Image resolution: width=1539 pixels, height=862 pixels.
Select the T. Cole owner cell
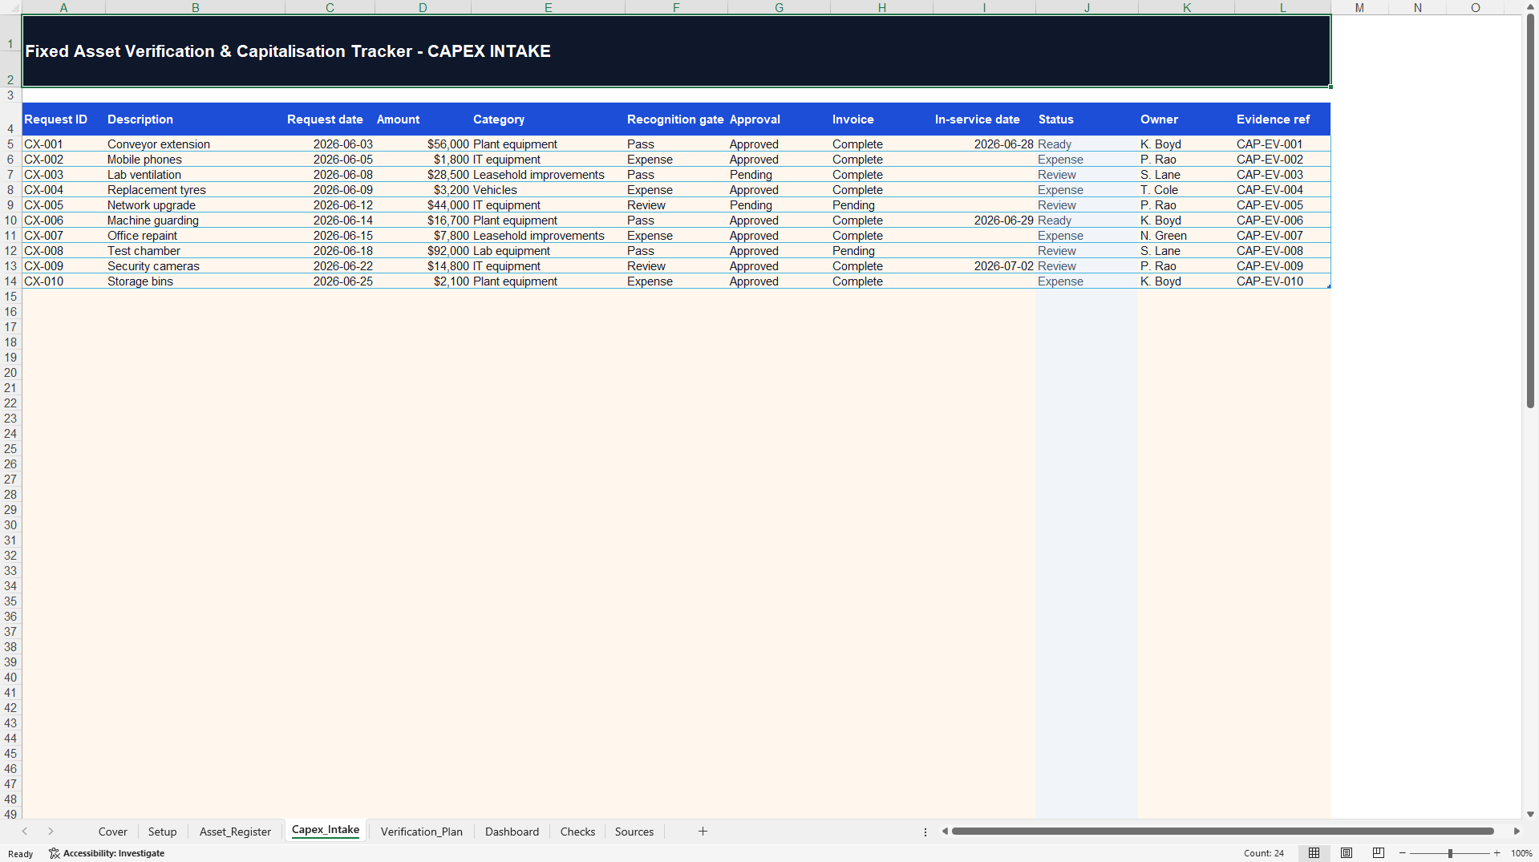(1186, 190)
